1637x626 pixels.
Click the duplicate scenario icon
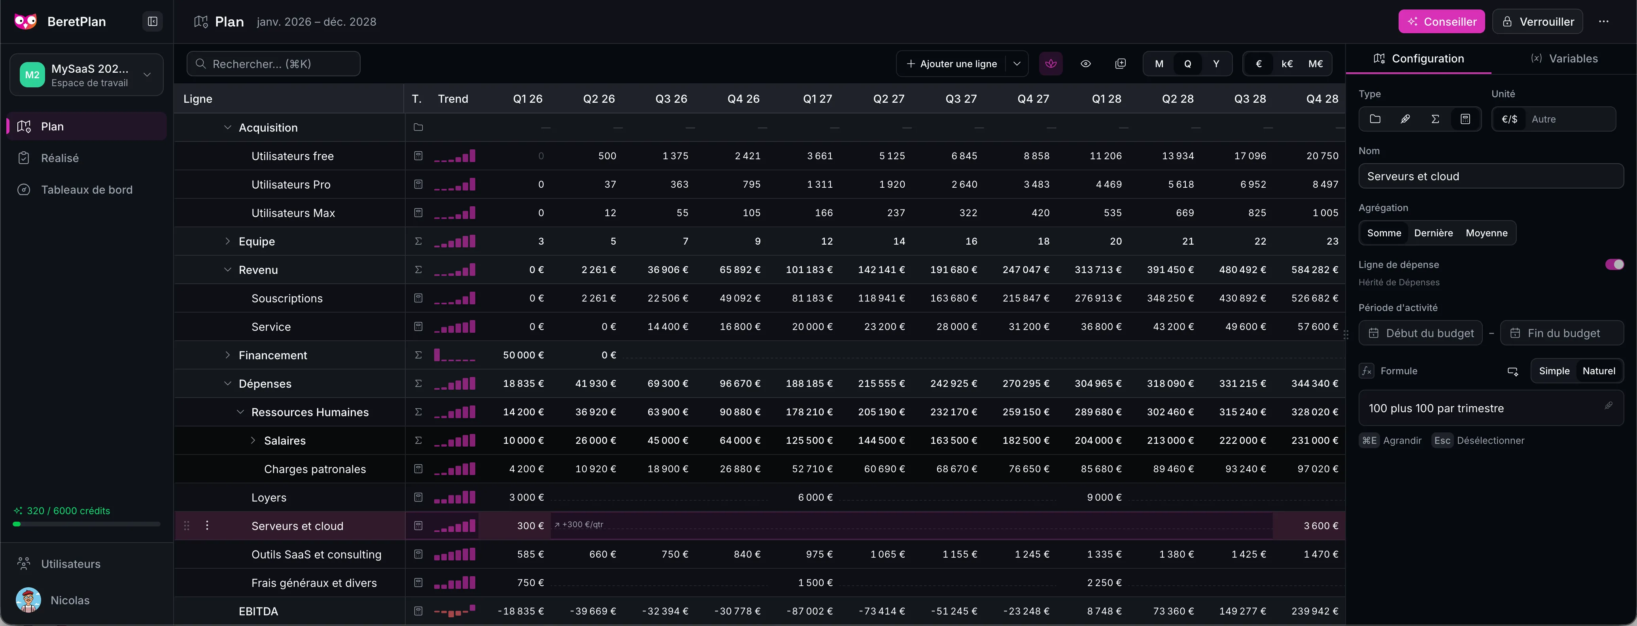click(1120, 64)
